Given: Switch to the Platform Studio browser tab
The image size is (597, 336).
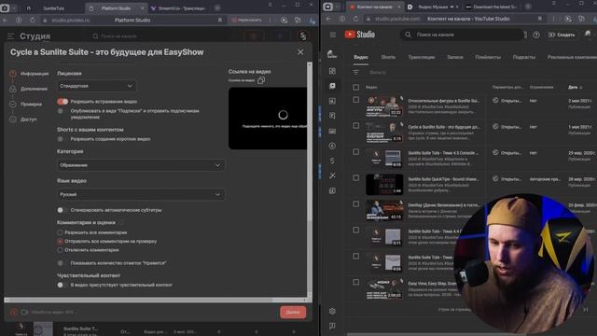Looking at the screenshot, I should (x=116, y=8).
